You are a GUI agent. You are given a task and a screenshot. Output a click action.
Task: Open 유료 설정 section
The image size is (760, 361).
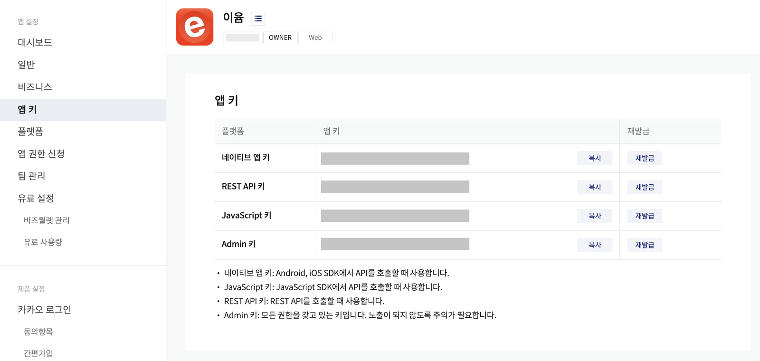click(36, 199)
